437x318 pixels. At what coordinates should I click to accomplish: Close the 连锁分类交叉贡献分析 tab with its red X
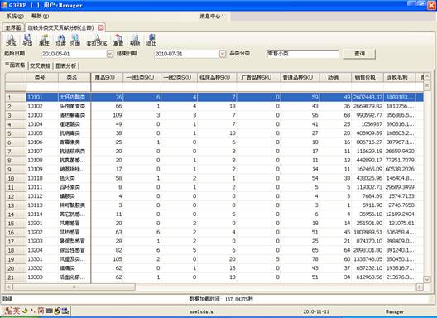101,27
